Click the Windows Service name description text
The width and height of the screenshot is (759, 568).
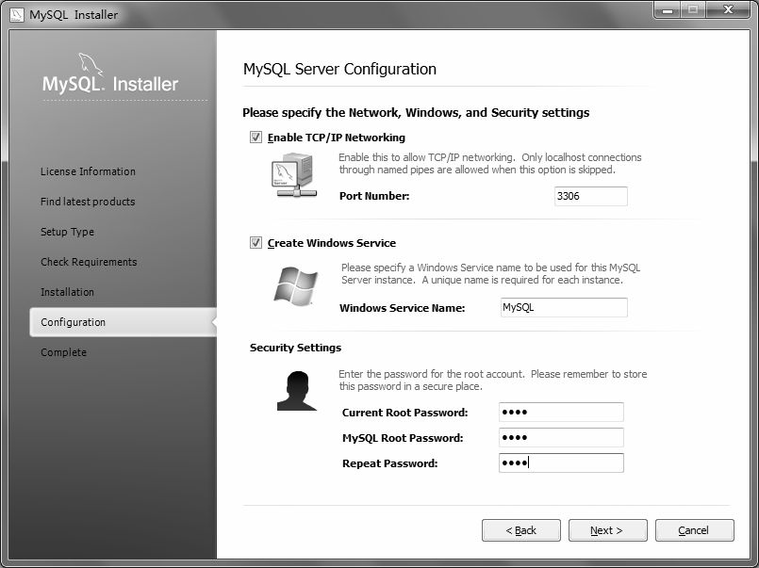coord(490,273)
